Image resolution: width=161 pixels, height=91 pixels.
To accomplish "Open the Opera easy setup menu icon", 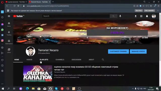I will coord(158,6).
